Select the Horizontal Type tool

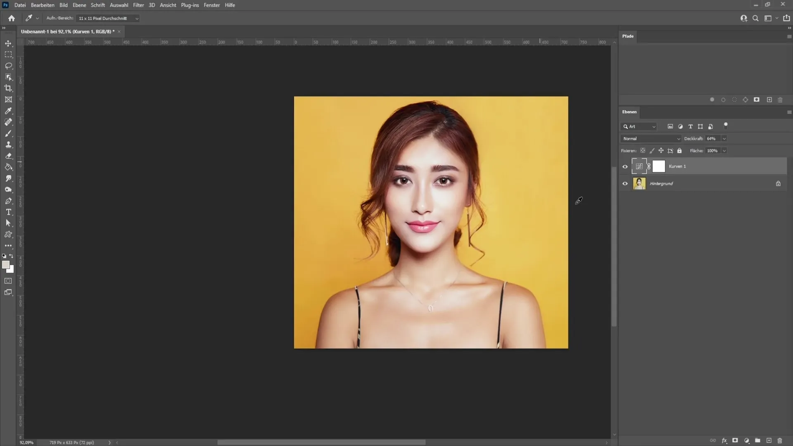tap(8, 212)
